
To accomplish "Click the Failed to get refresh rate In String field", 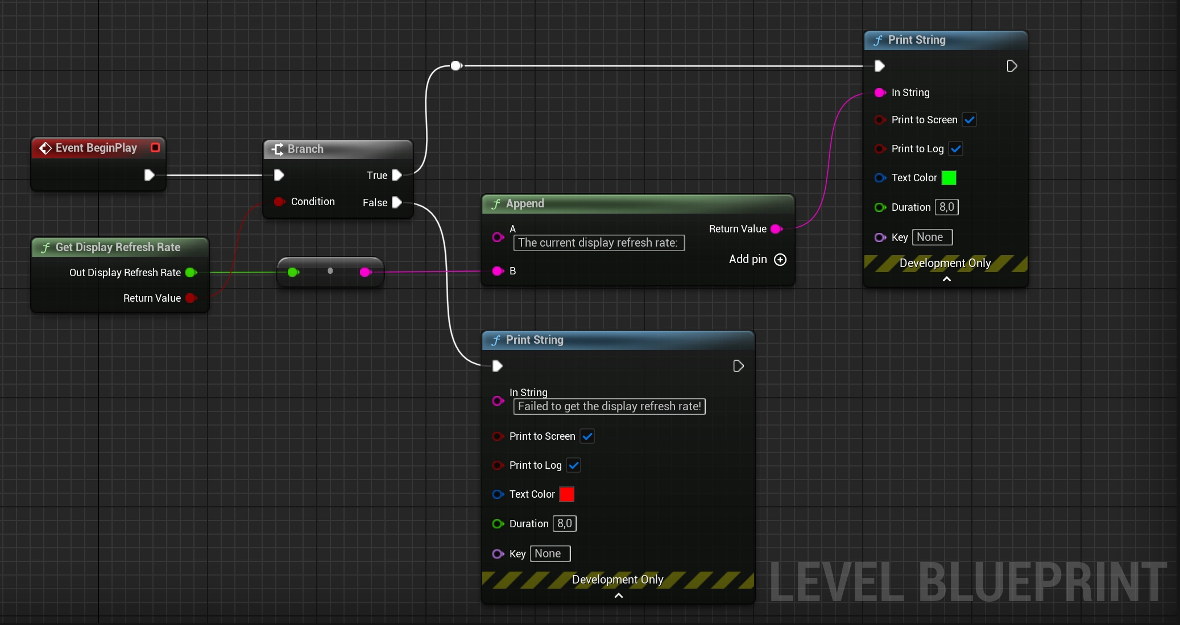I will (609, 407).
